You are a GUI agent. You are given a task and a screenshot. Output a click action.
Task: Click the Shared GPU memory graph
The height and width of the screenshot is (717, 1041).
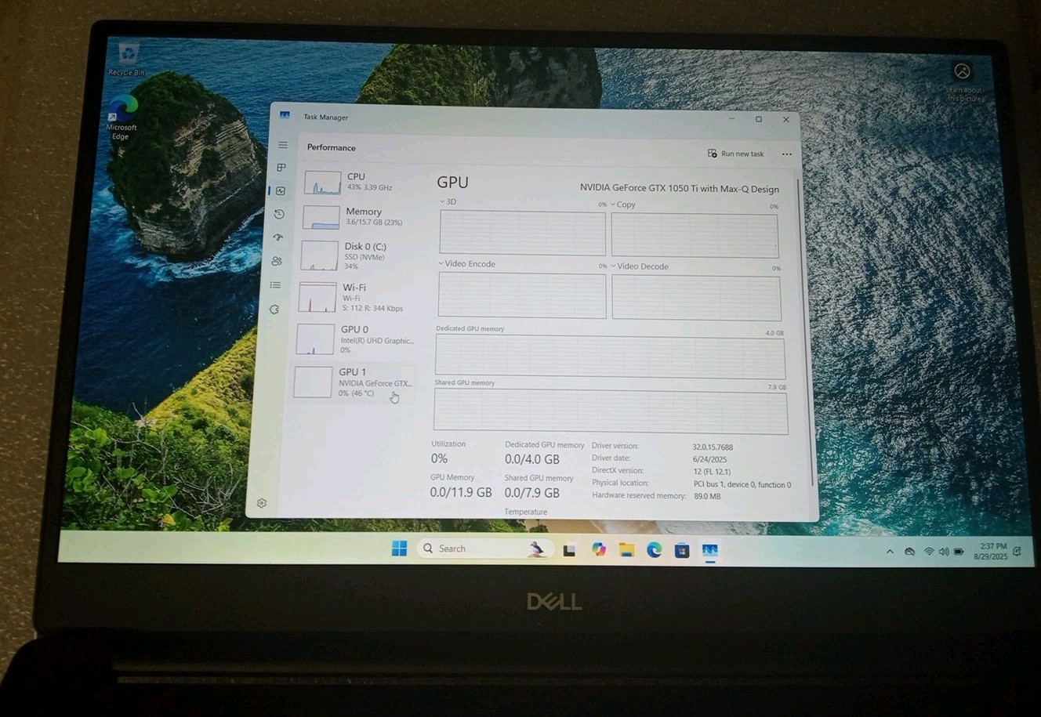point(611,411)
